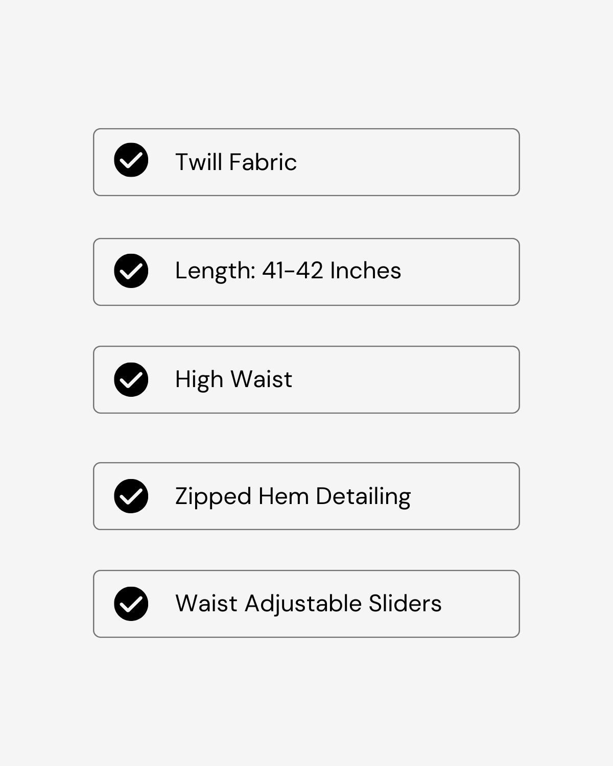Click the checkmark icon beside Twill Fabric

click(x=131, y=160)
